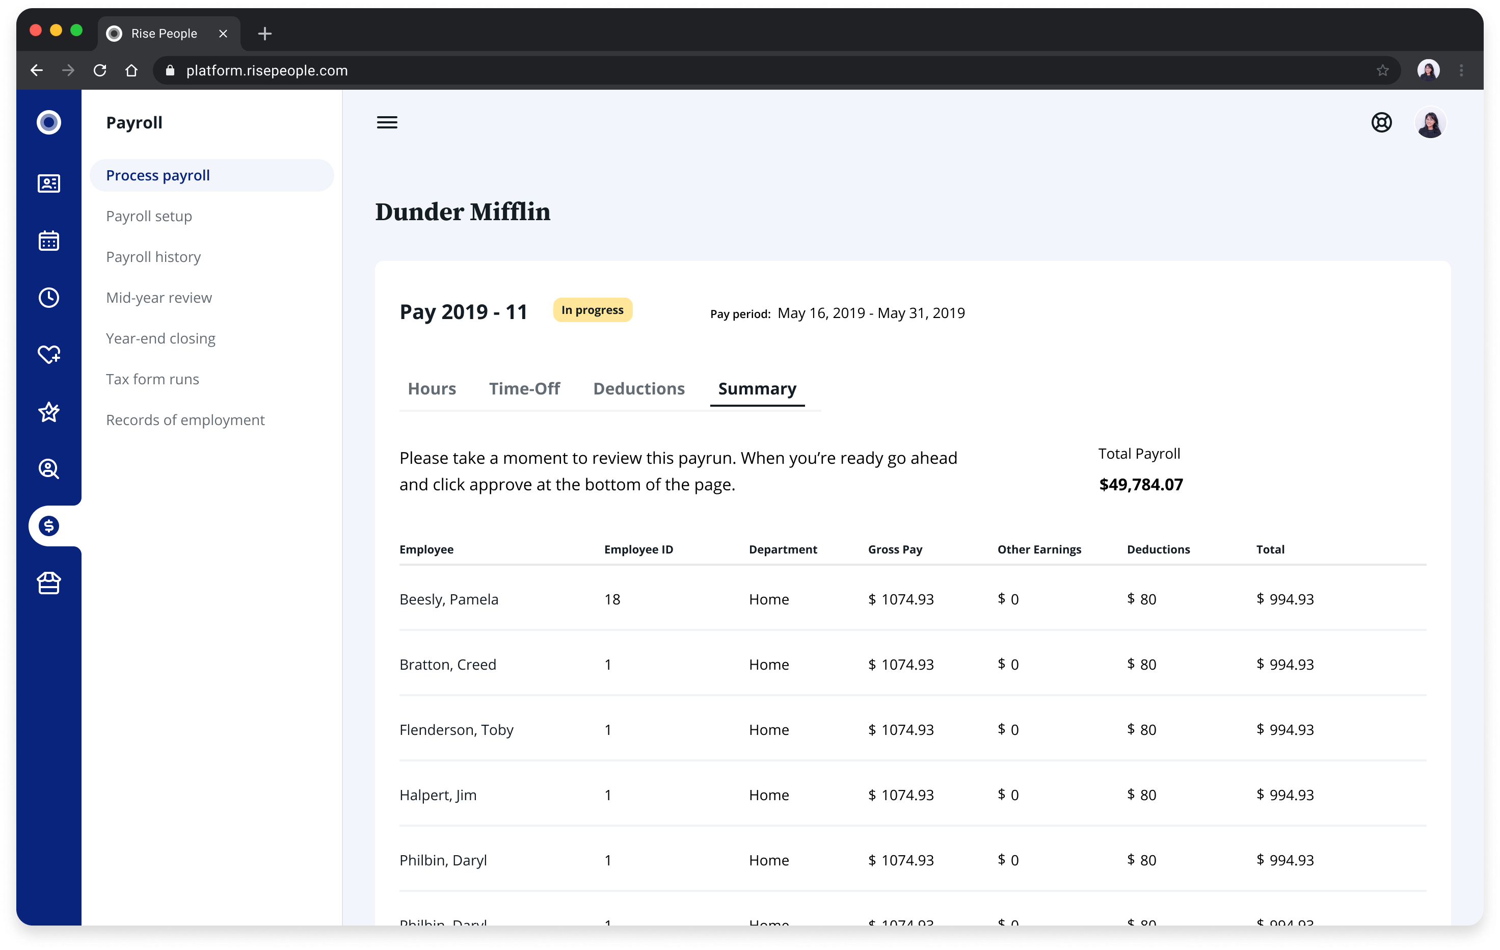
Task: Open the marketplace store sidebar icon
Action: 48,583
